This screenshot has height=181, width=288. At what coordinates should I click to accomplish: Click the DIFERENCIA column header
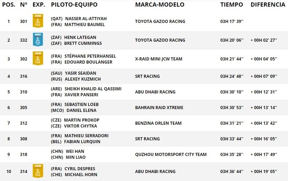click(x=268, y=5)
